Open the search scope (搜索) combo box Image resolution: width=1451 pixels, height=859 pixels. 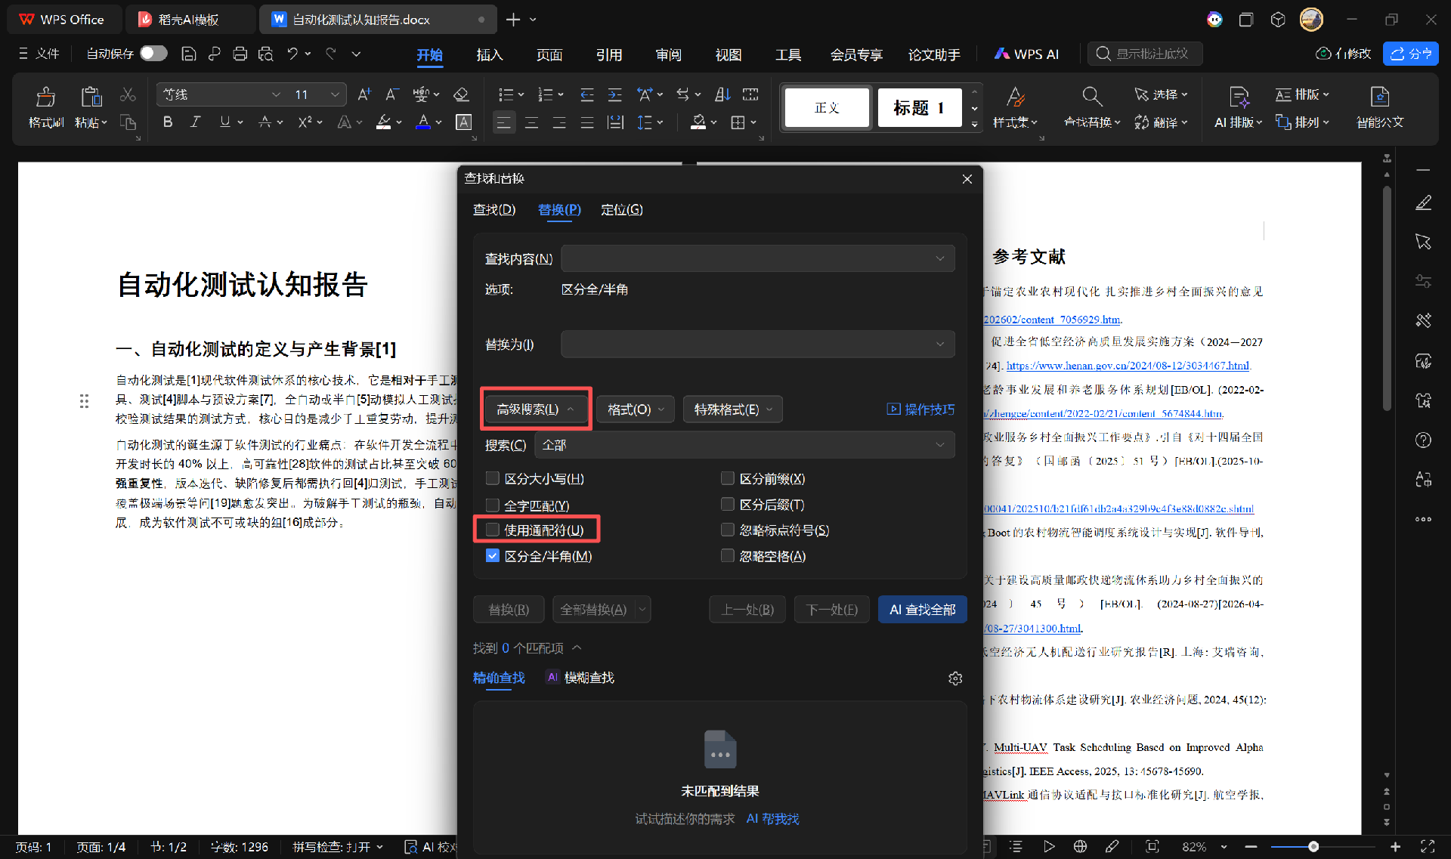click(x=744, y=445)
